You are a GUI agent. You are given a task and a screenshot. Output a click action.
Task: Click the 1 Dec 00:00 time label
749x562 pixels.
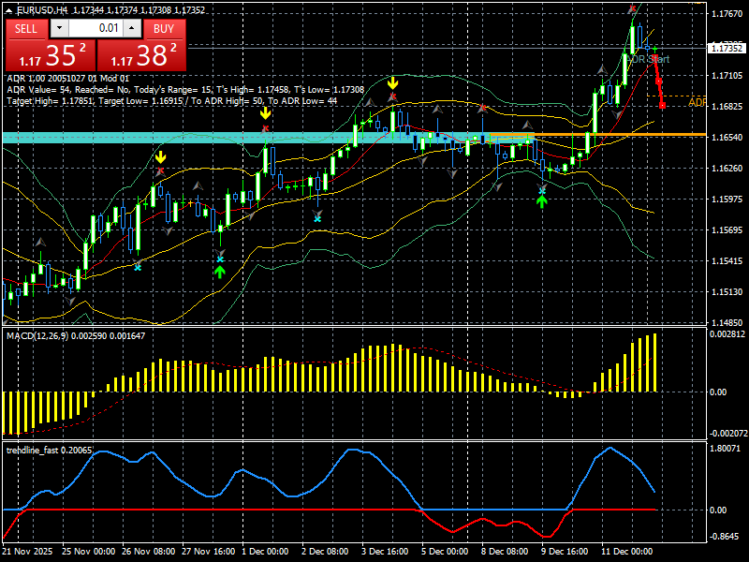(266, 552)
